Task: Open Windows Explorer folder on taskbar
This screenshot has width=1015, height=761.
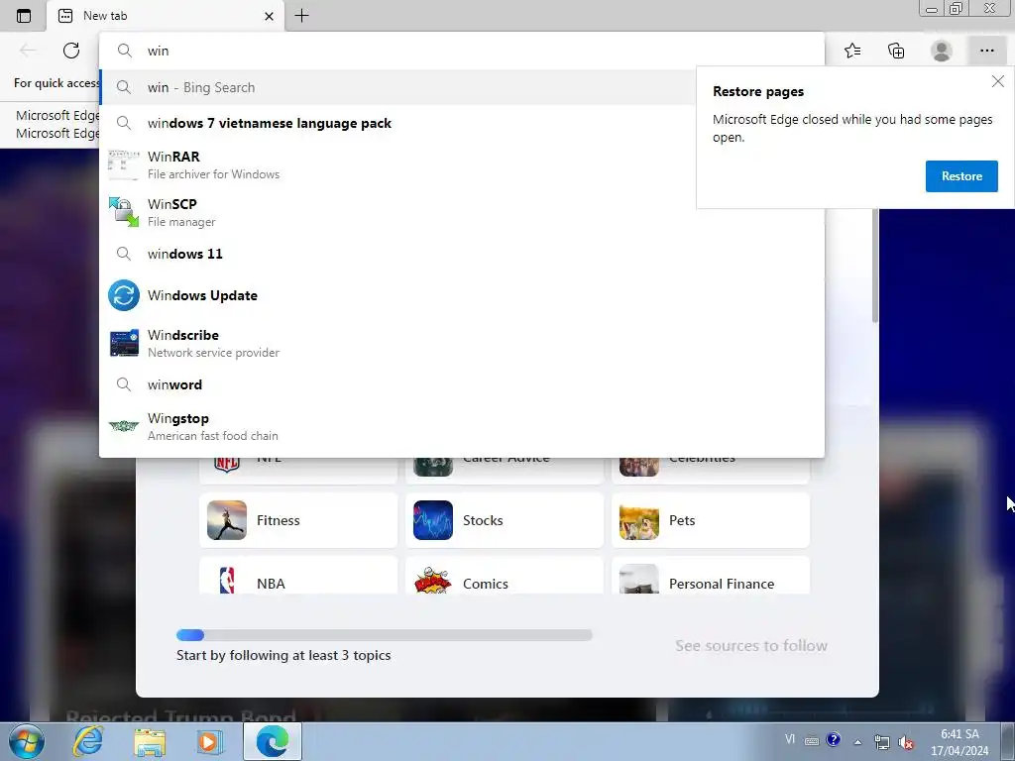Action: [150, 742]
